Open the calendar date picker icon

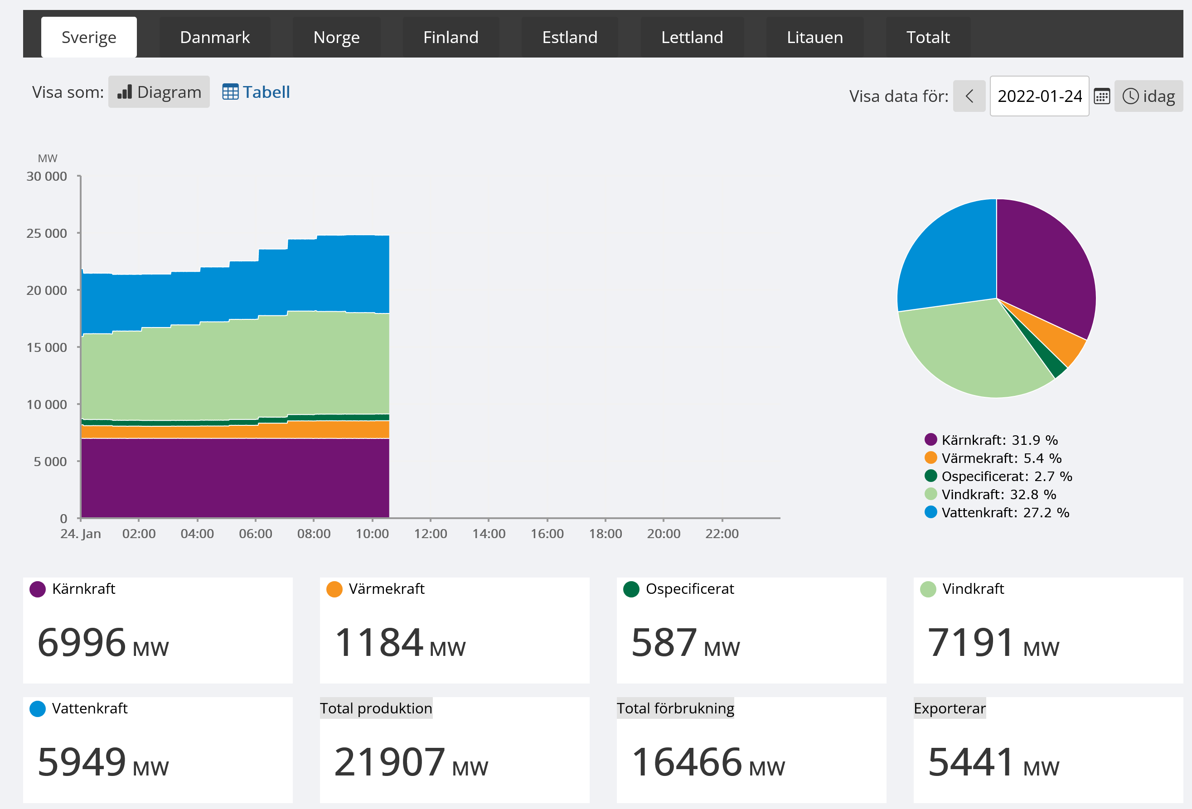coord(1101,96)
